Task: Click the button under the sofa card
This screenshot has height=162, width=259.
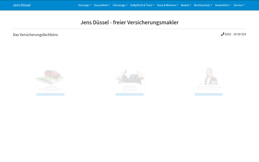Action: 129,94
